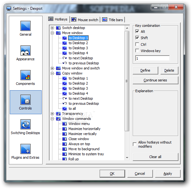Click the Define button
The height and width of the screenshot is (189, 192).
pyautogui.click(x=145, y=70)
